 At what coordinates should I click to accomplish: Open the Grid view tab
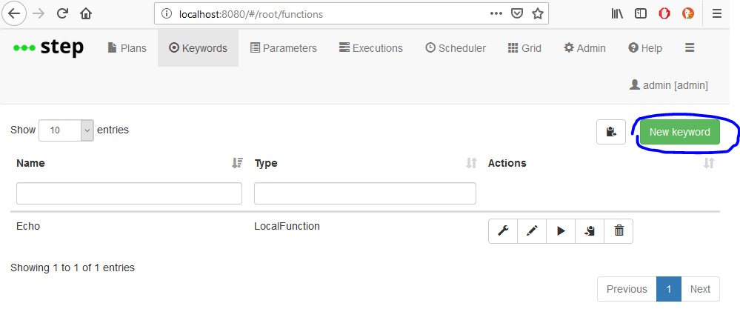pyautogui.click(x=524, y=48)
